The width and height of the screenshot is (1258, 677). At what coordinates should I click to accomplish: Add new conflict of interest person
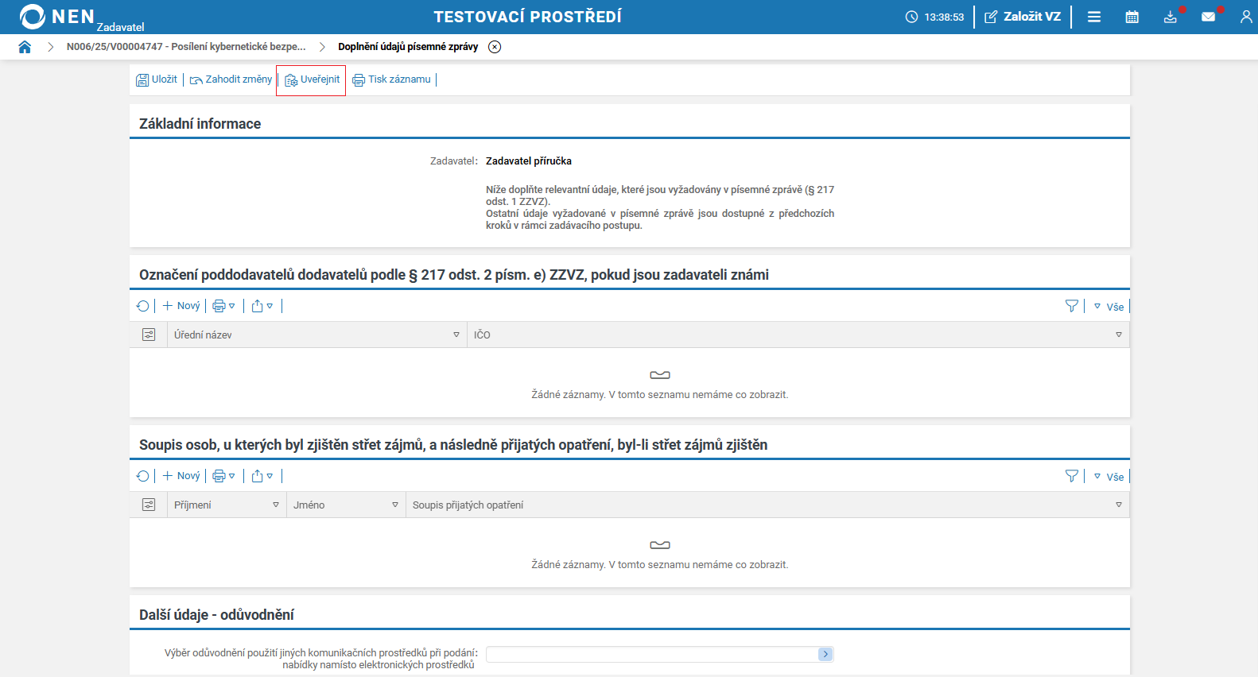tap(181, 476)
